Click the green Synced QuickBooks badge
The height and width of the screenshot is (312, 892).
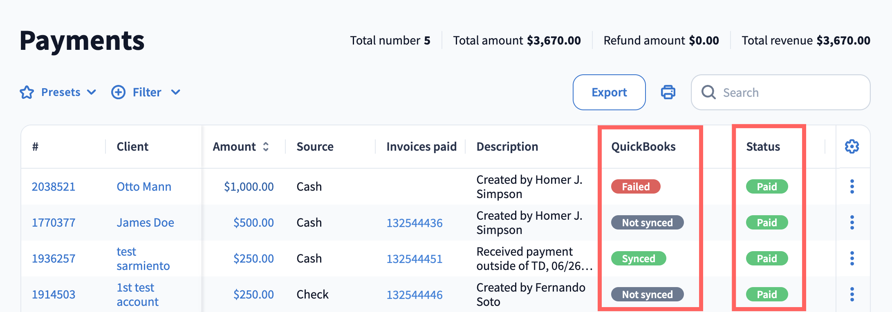click(x=639, y=259)
